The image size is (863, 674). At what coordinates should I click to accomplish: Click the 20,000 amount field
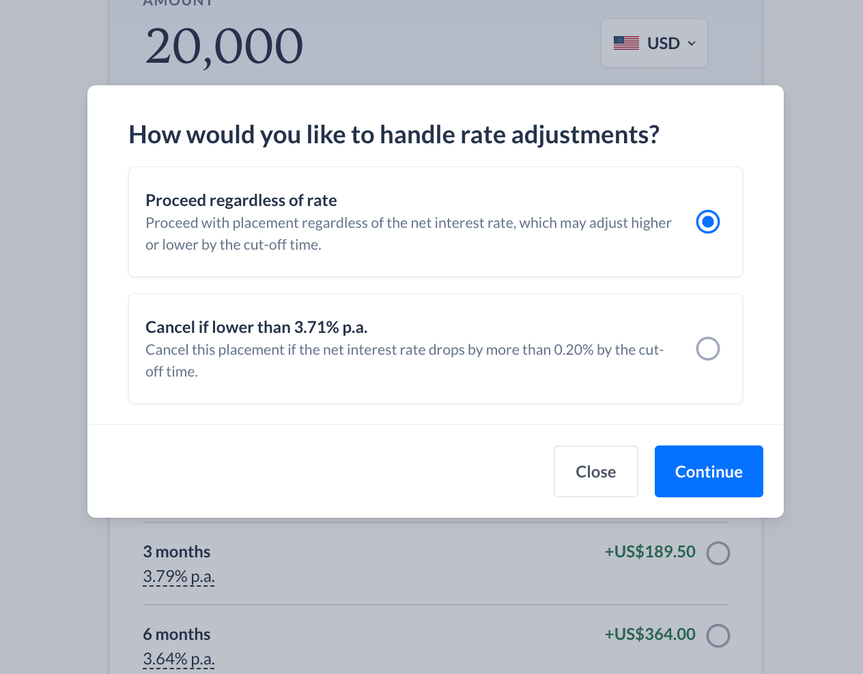(x=224, y=46)
